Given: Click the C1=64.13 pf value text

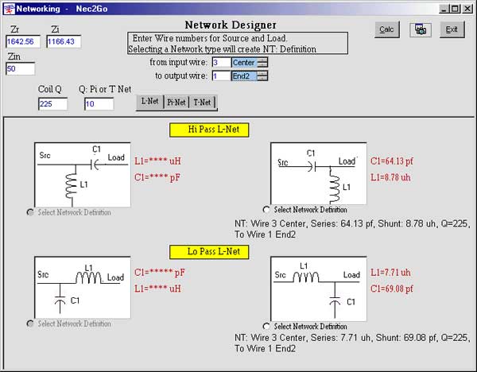Looking at the screenshot, I should tap(391, 161).
